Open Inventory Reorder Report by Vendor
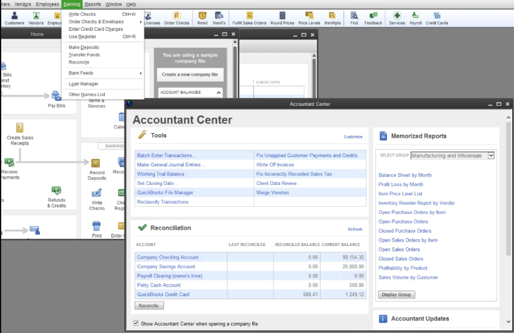 (x=417, y=203)
